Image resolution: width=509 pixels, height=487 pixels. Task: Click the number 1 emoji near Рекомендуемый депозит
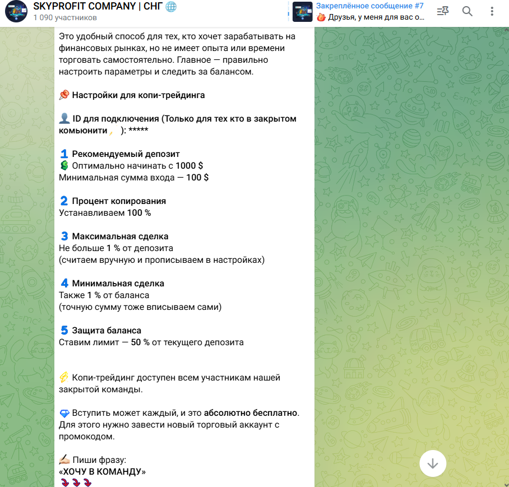pyautogui.click(x=64, y=154)
